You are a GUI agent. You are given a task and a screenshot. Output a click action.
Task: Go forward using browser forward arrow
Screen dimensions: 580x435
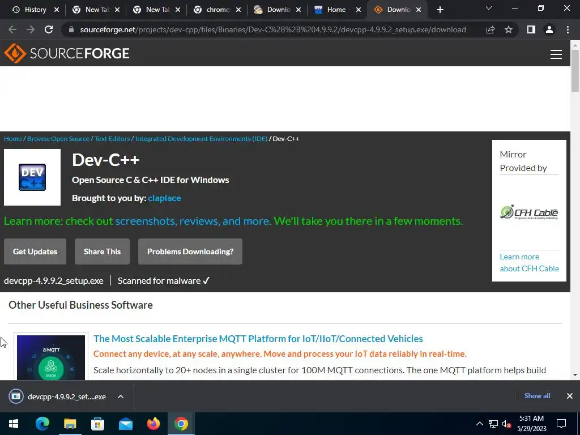(31, 29)
